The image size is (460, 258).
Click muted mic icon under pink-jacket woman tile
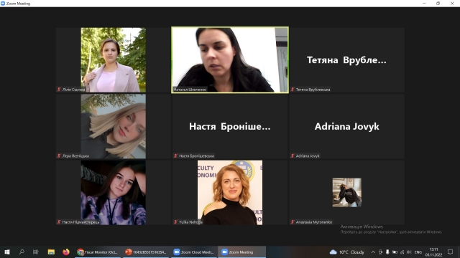tap(59, 90)
